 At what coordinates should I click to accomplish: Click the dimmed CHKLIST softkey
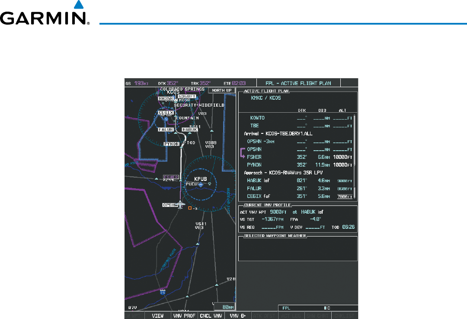[345, 316]
